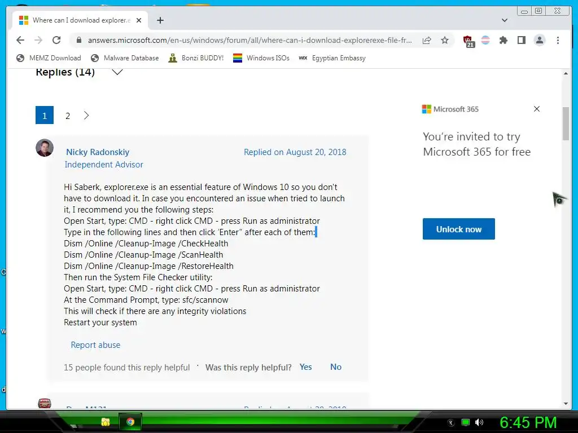The image size is (578, 433).
Task: Go to replies page 2
Action: tap(68, 116)
